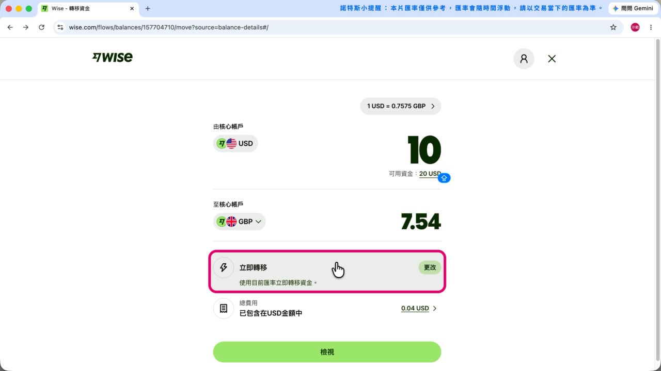661x371 pixels.
Task: Click the Wise logo
Action: coord(113,57)
